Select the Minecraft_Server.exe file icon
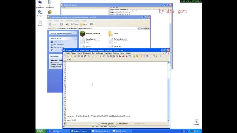The image size is (237, 133). (82, 34)
